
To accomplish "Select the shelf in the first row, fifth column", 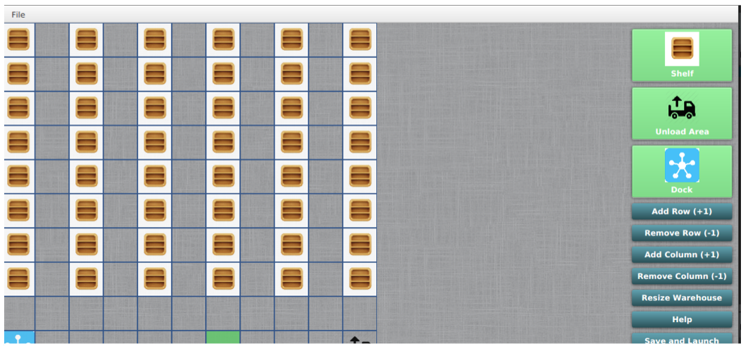I will coord(154,39).
